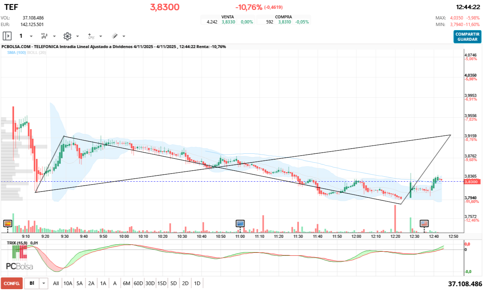The image size is (487, 291).
Task: Select the All time range
Action: click(56, 283)
